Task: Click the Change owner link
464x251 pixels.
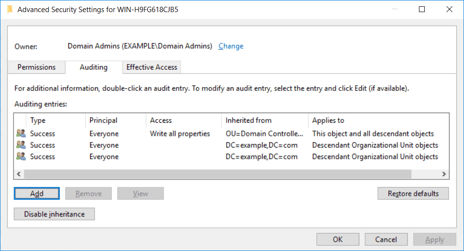Action: tap(231, 46)
